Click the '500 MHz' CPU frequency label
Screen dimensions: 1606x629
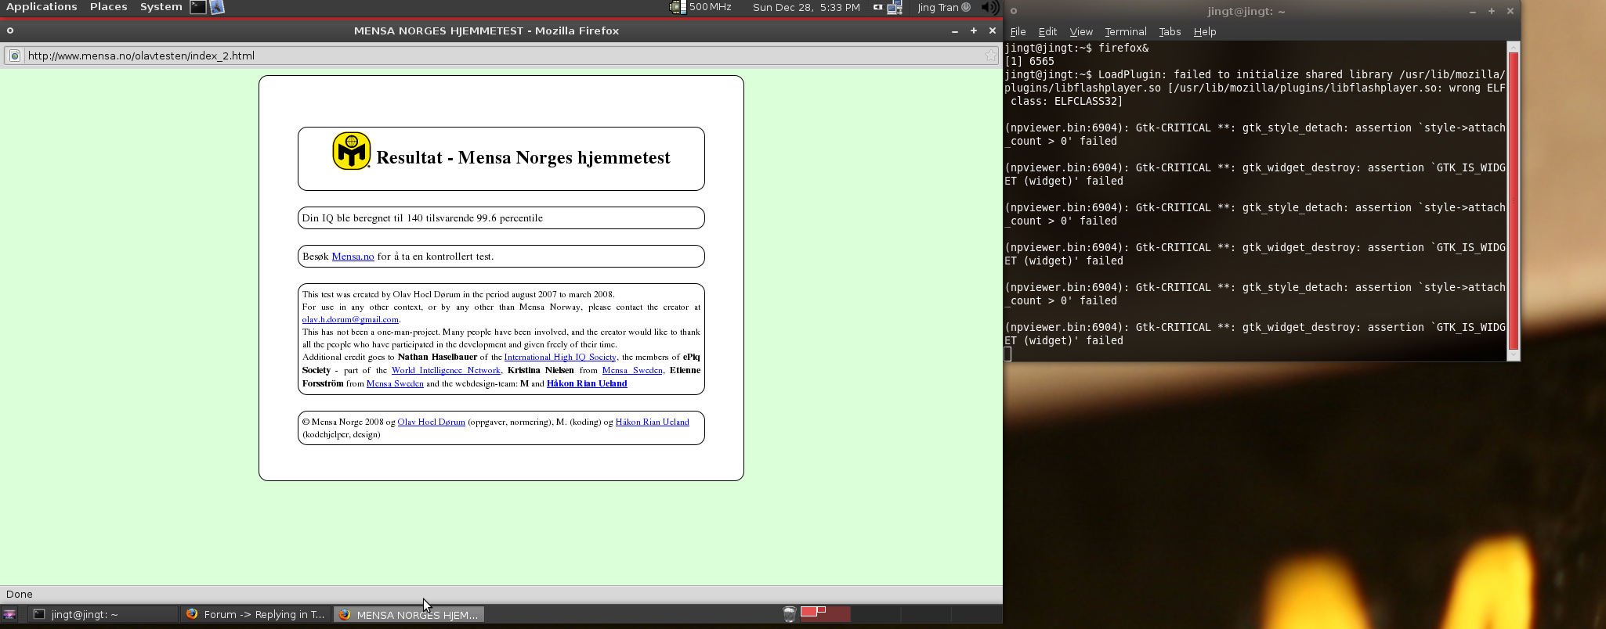click(x=711, y=7)
